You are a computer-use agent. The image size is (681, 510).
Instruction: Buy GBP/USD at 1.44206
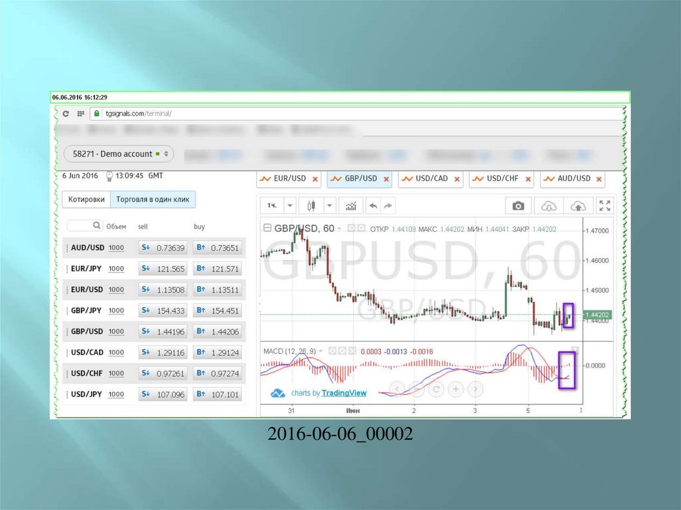(217, 331)
